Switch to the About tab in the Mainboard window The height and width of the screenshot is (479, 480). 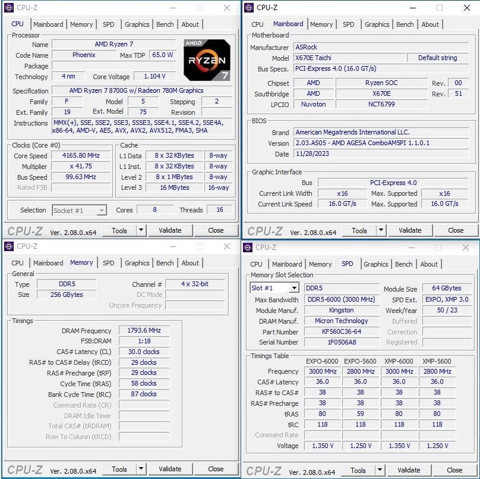pos(430,24)
